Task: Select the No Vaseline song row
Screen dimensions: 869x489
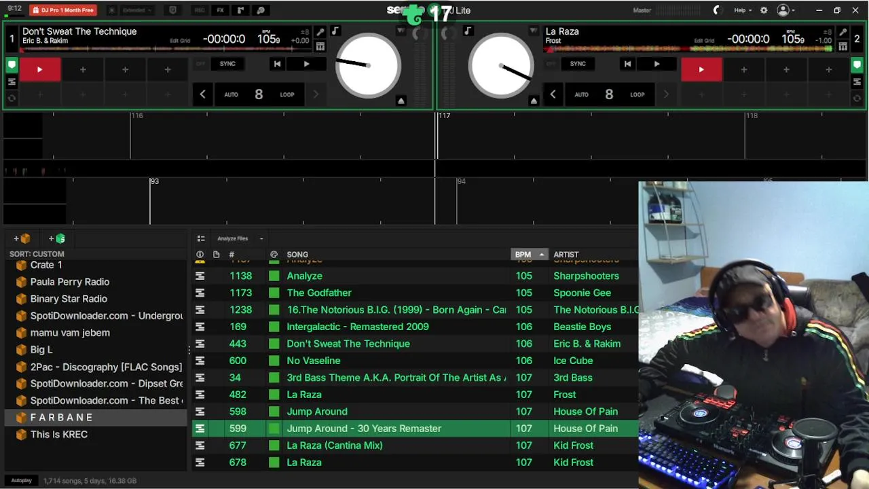Action: click(x=415, y=361)
